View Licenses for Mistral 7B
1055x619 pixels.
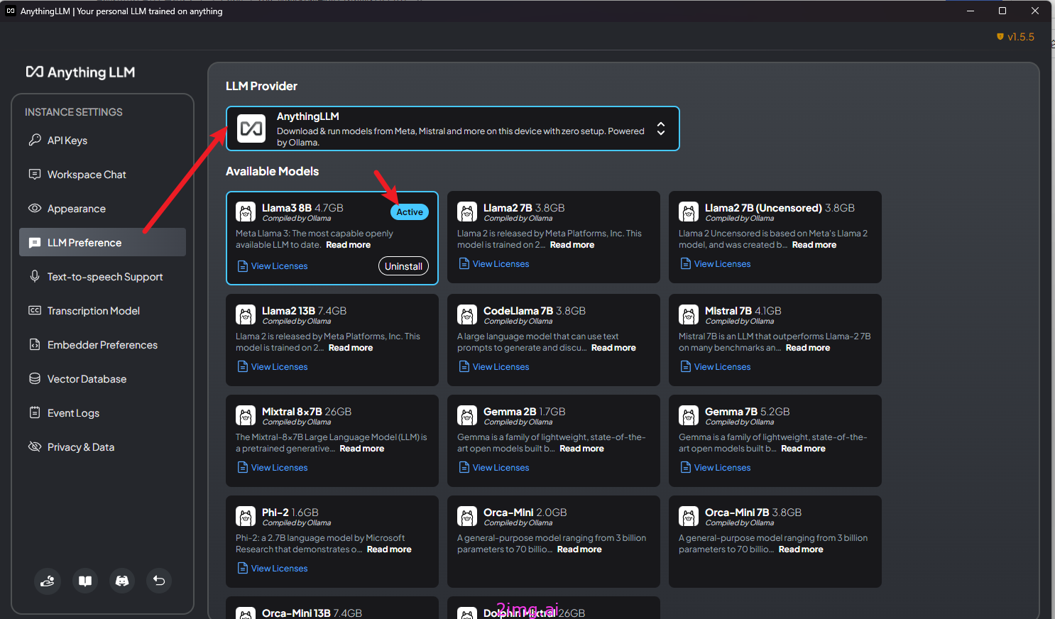pos(716,367)
